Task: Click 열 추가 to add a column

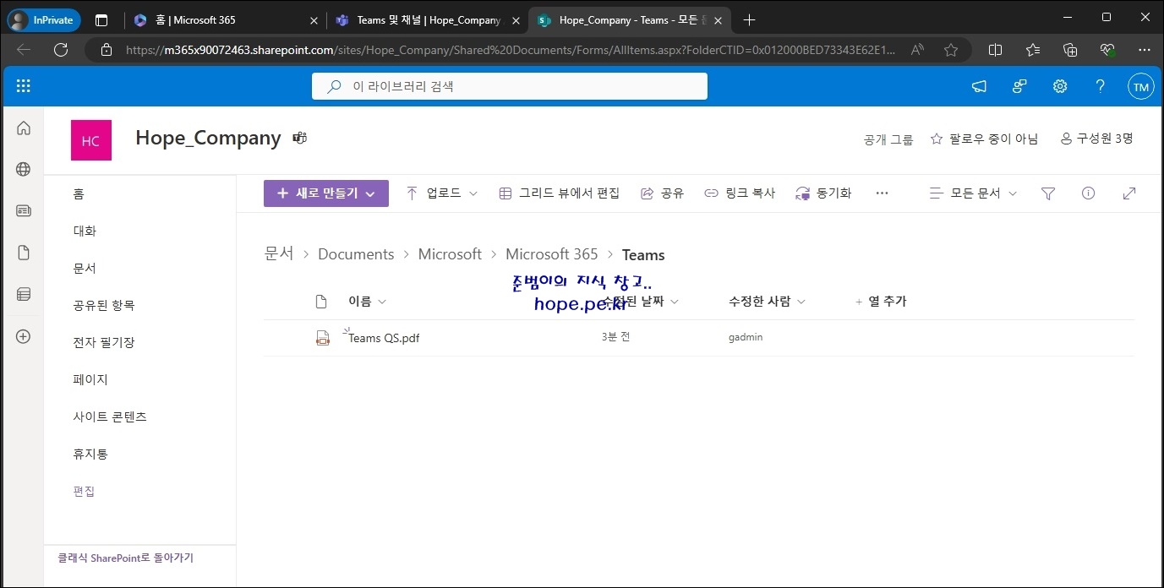Action: pos(881,302)
